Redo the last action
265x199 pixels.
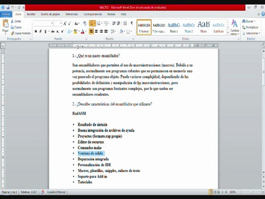click(19, 7)
